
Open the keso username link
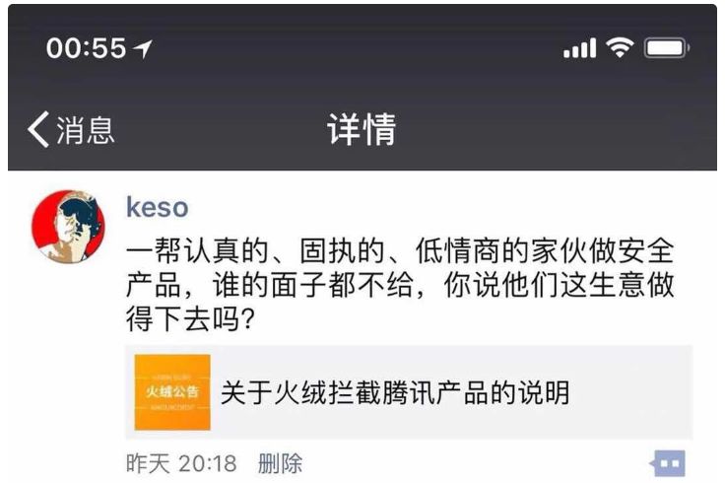(x=158, y=207)
